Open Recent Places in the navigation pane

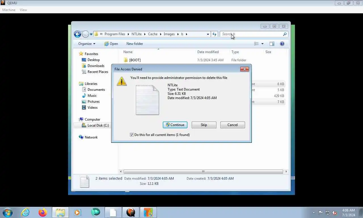coord(98,72)
